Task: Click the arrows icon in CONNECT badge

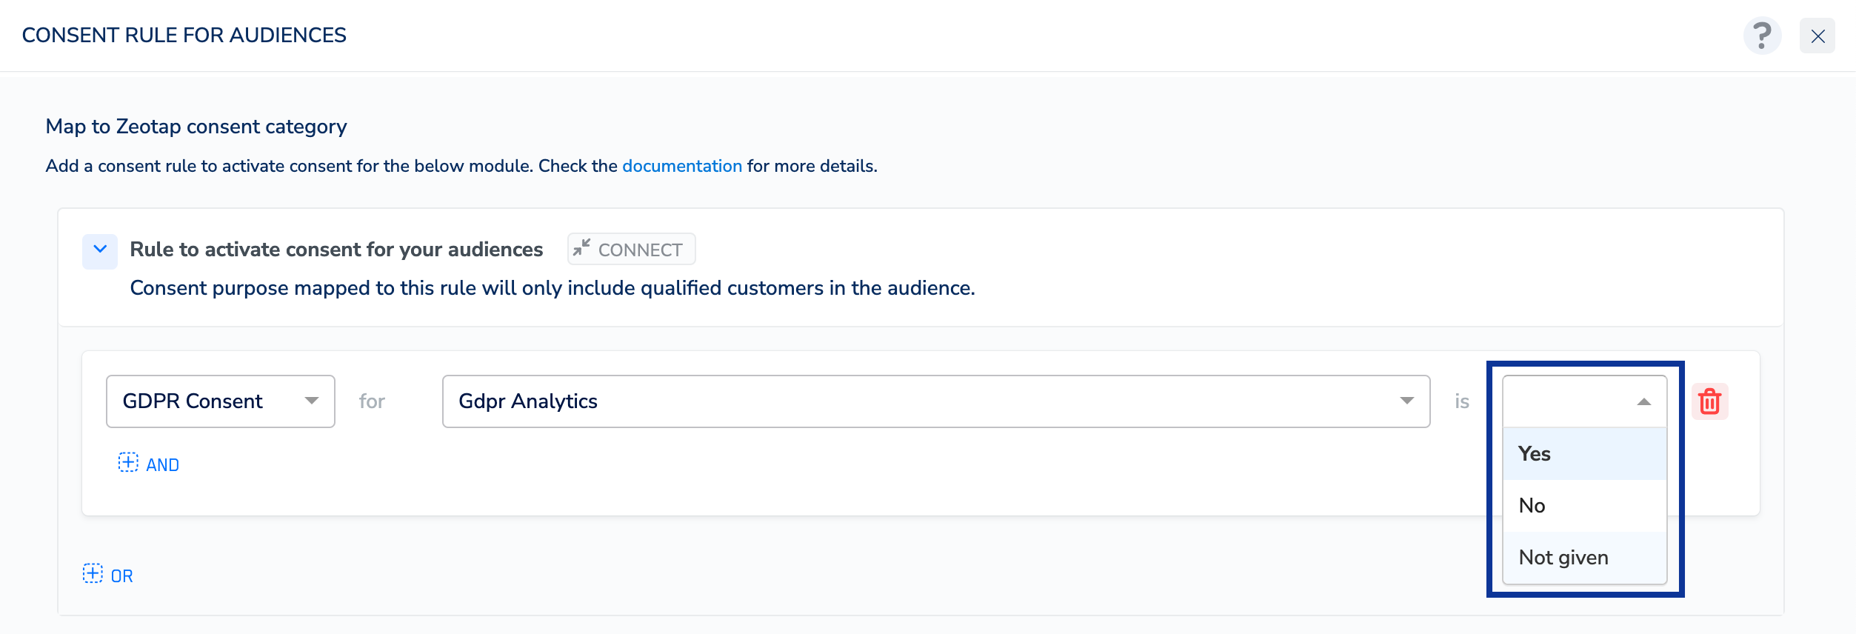Action: tap(582, 248)
